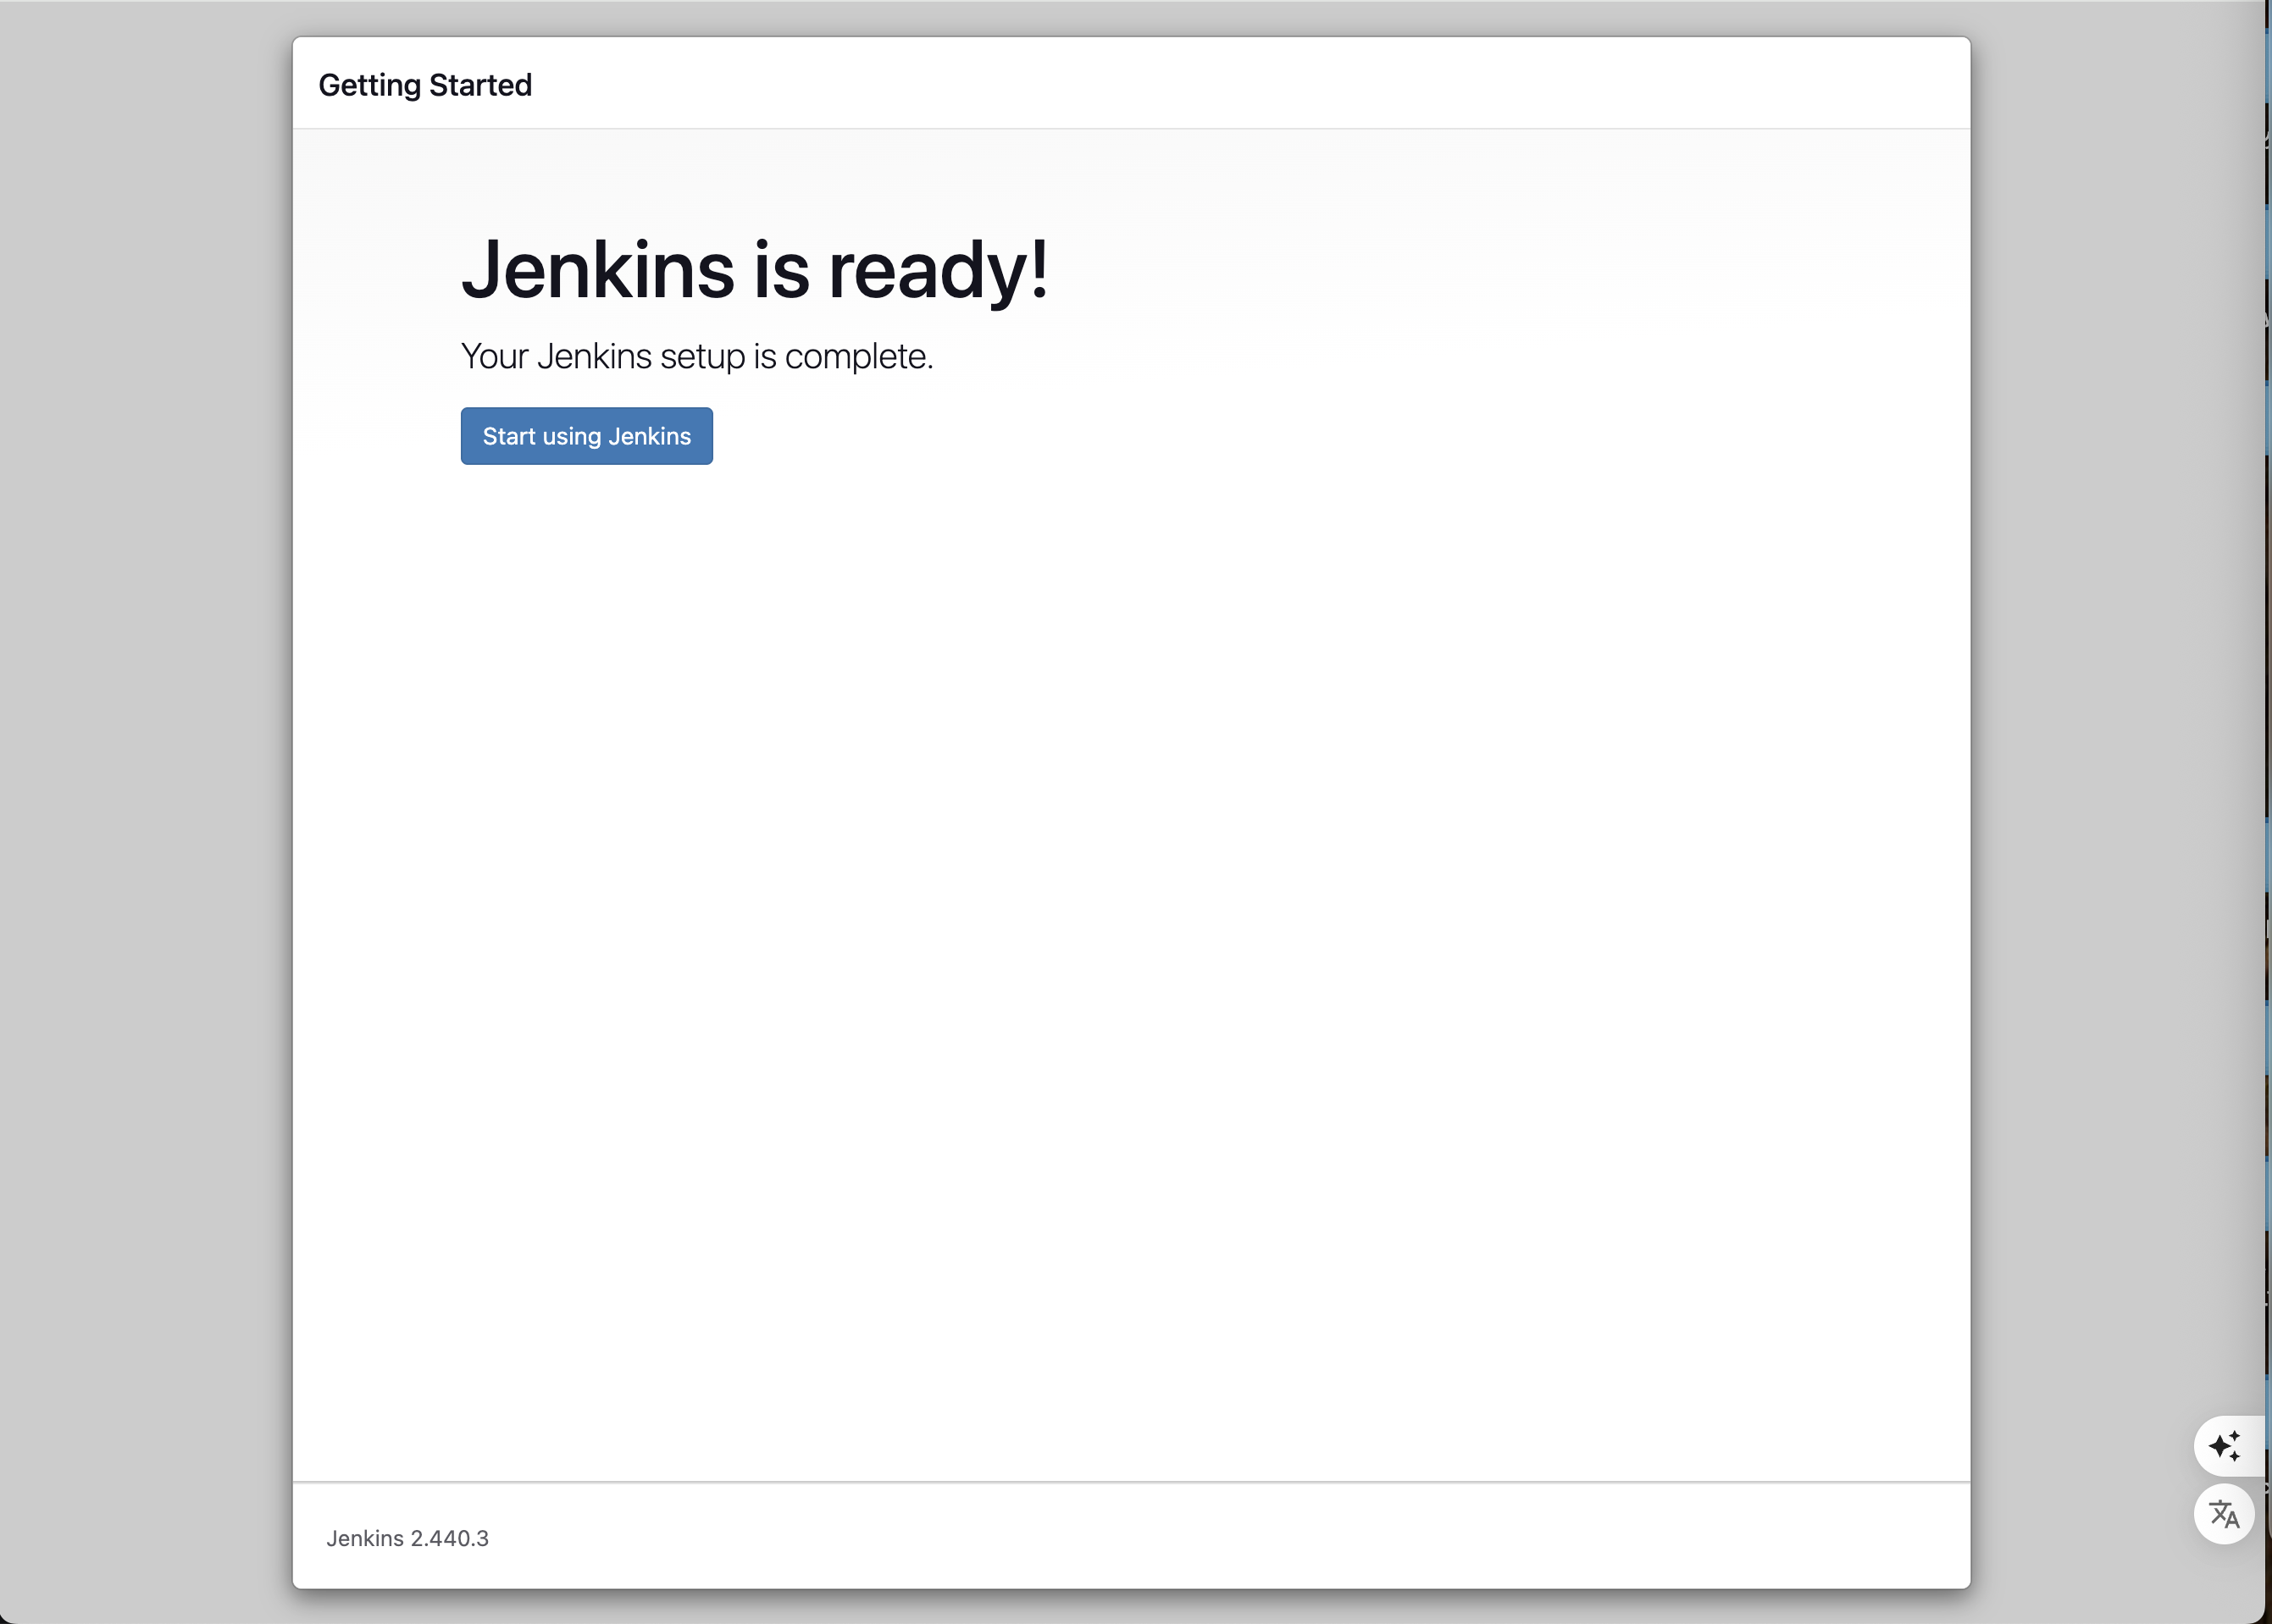Open the AI sparkle assistant icon
2272x1624 pixels.
2224,1446
